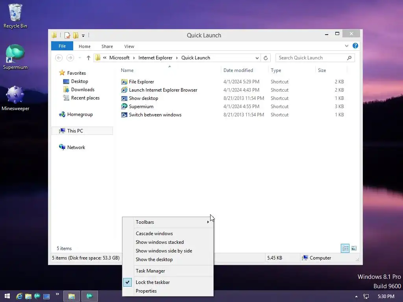The image size is (403, 302).
Task: Select the Supermium desktop shortcut
Action: pyautogui.click(x=15, y=57)
